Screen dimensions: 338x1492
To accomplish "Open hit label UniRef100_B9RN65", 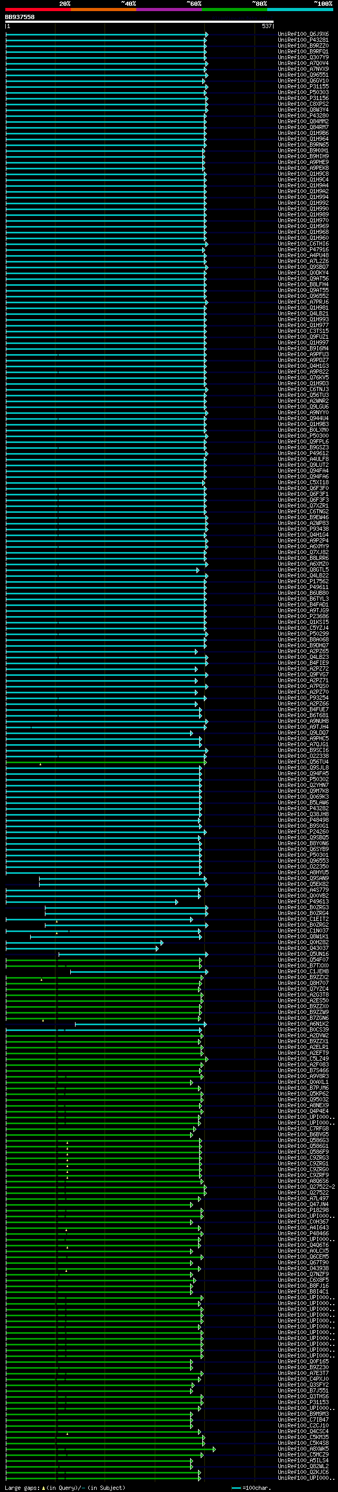I will pyautogui.click(x=303, y=145).
